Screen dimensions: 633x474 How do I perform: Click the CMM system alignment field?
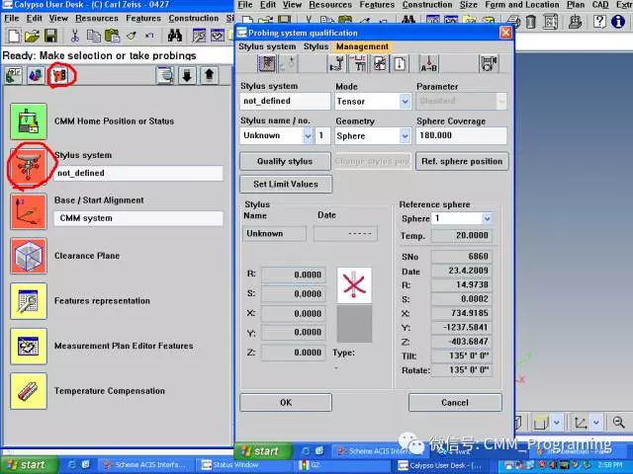pyautogui.click(x=138, y=218)
